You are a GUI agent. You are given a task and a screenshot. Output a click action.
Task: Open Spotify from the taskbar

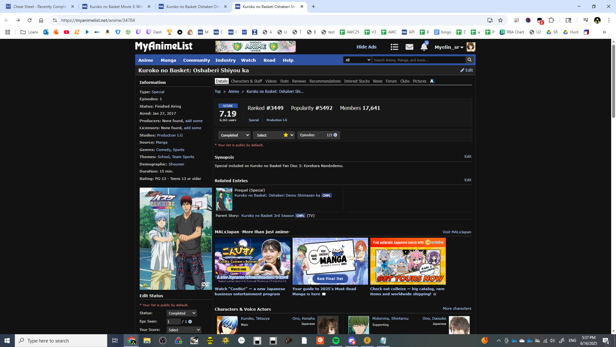click(336, 341)
